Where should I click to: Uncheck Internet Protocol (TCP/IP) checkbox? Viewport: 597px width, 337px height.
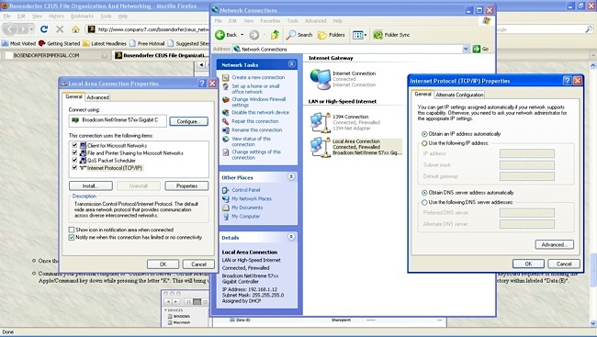point(74,167)
